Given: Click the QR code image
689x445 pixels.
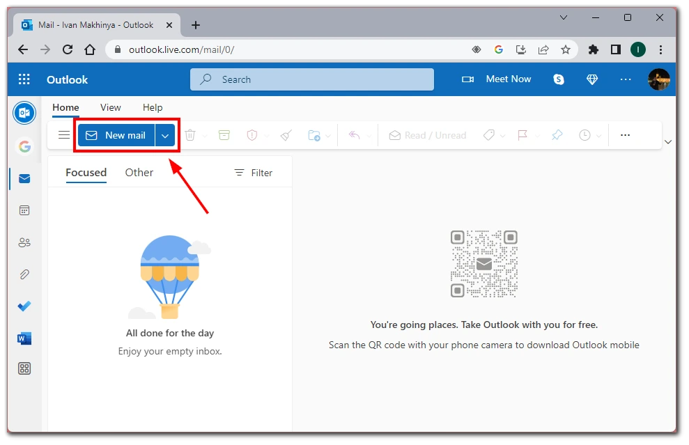Looking at the screenshot, I should point(483,264).
